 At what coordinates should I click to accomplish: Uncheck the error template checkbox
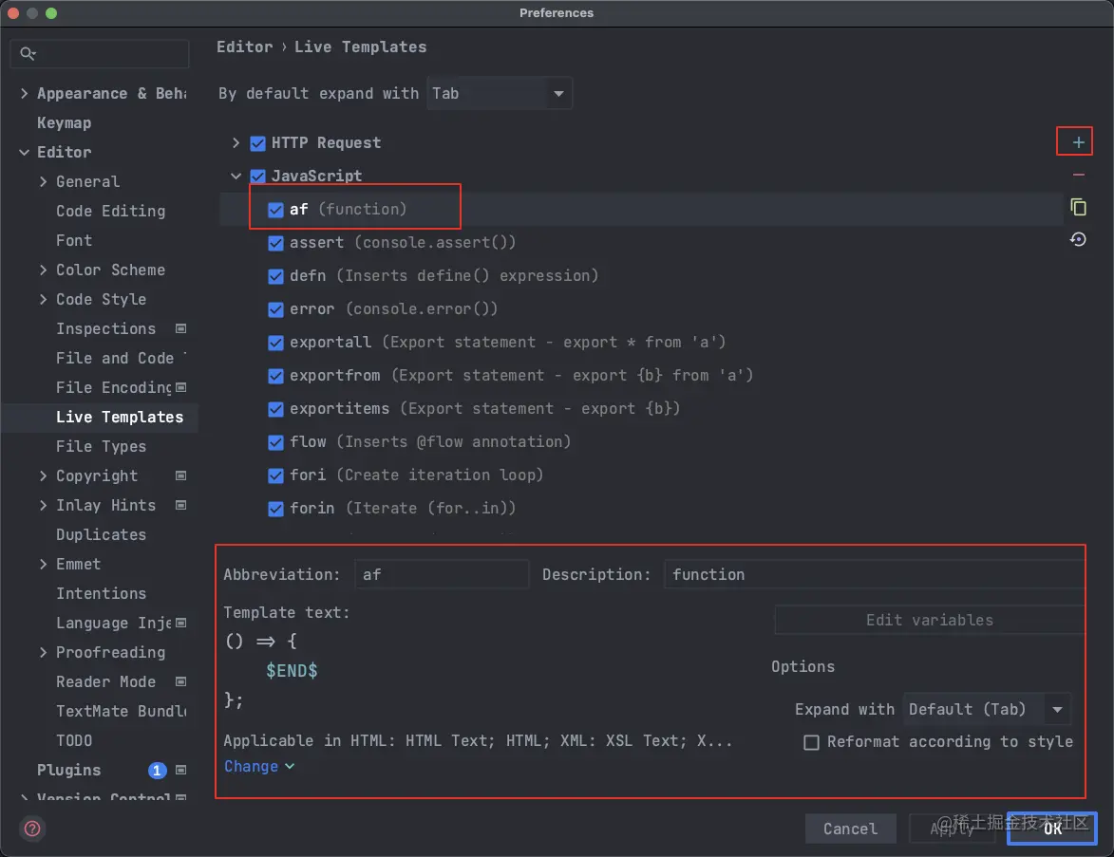[275, 309]
